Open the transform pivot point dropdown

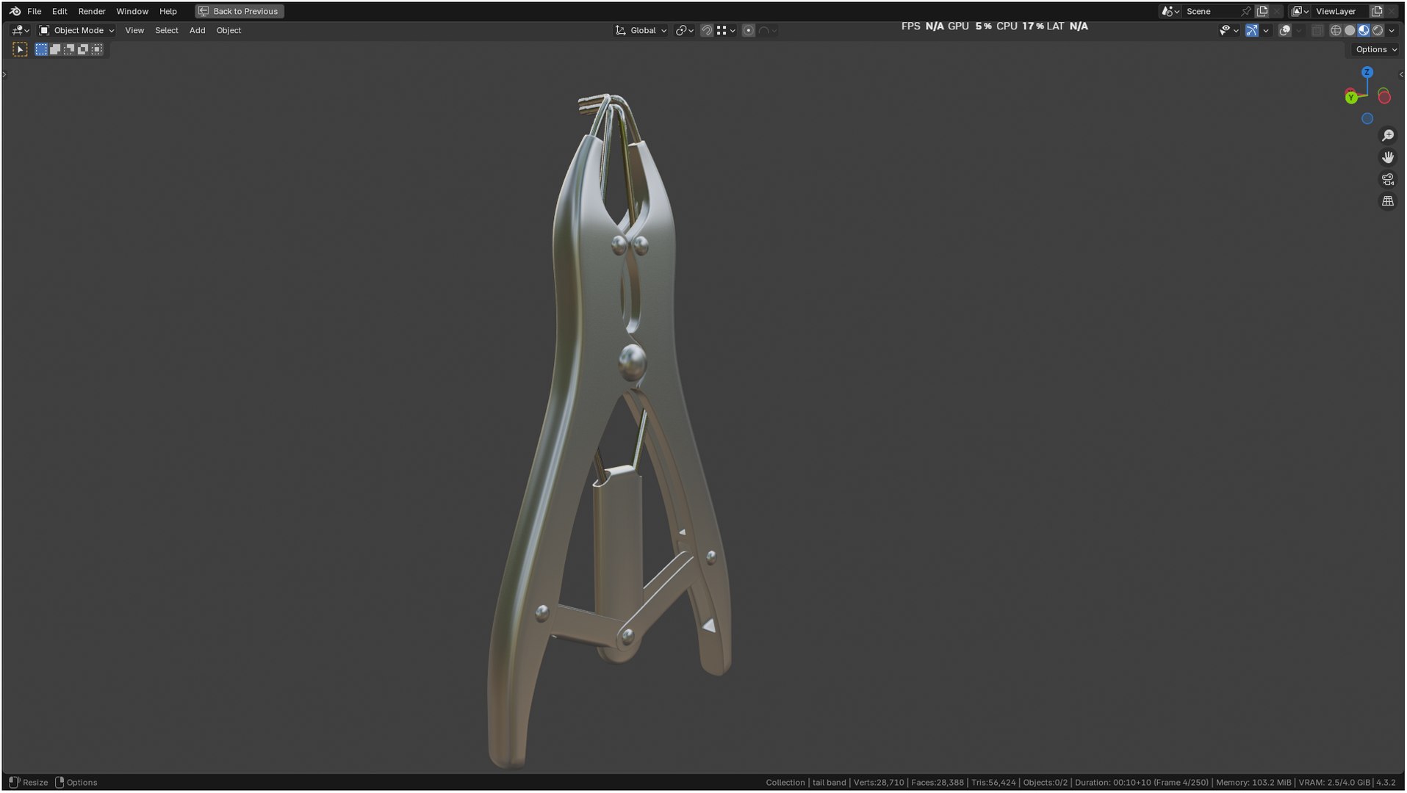coord(685,30)
